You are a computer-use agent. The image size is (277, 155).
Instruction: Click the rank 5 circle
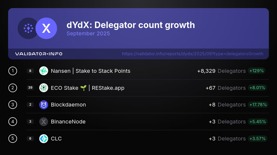(13, 139)
